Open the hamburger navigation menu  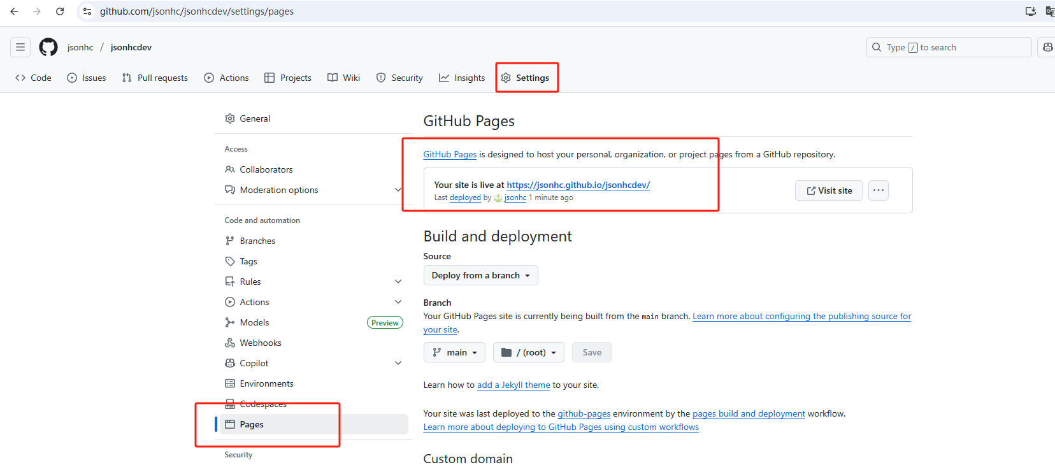(x=20, y=47)
